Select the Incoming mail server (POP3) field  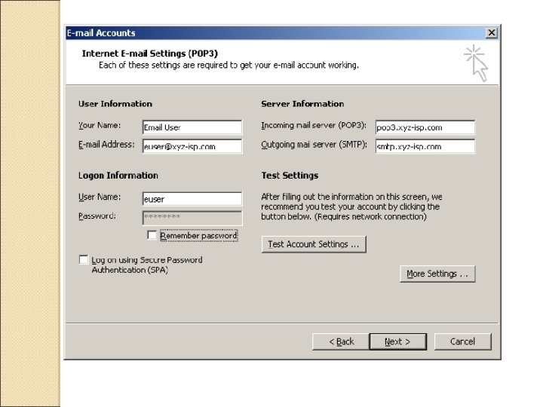(425, 127)
